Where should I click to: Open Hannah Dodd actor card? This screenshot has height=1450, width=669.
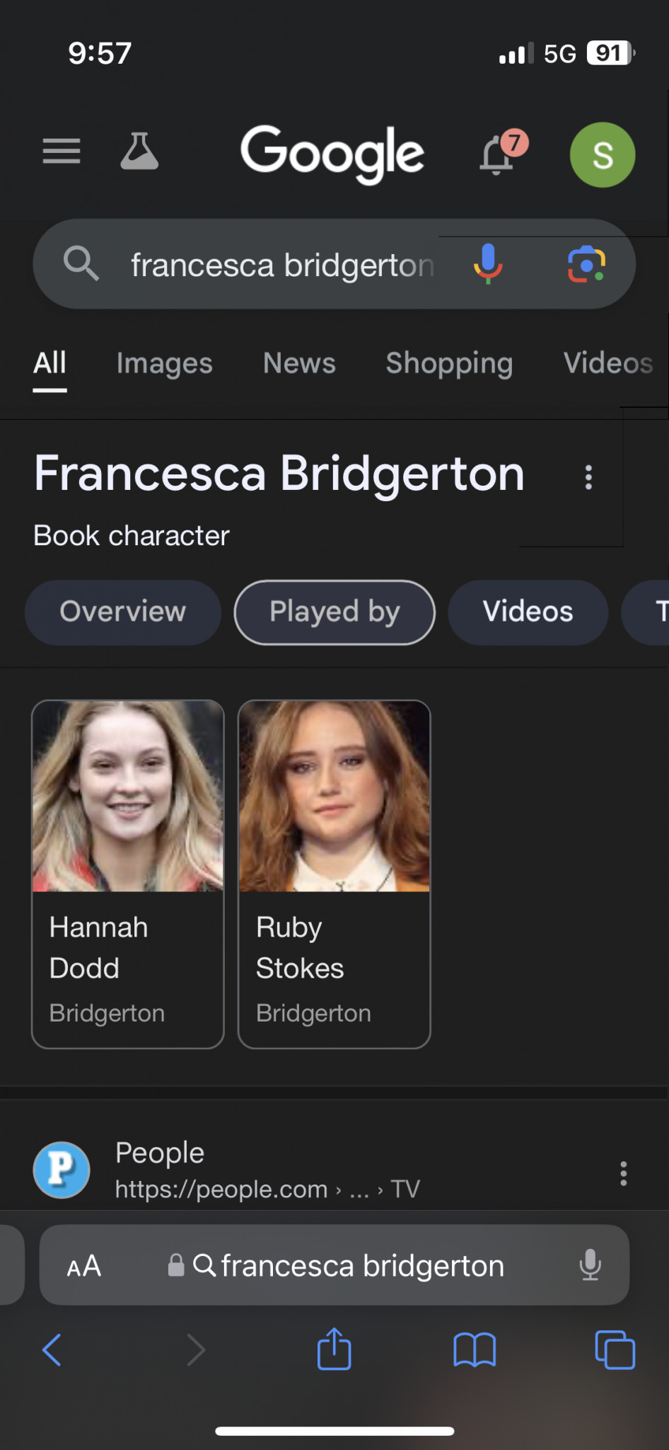tap(128, 873)
